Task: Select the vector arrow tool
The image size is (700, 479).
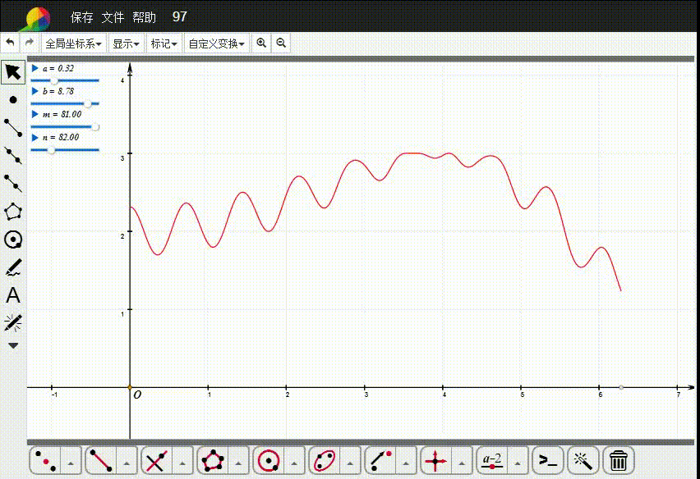Action: click(x=380, y=461)
